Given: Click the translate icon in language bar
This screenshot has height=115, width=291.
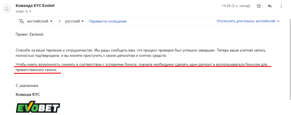Looking at the screenshot, I should [21, 21].
